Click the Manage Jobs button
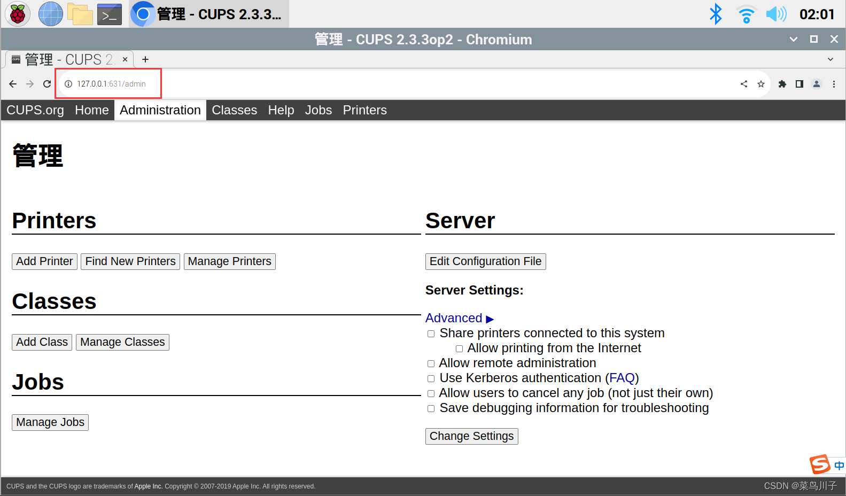 [x=50, y=422]
